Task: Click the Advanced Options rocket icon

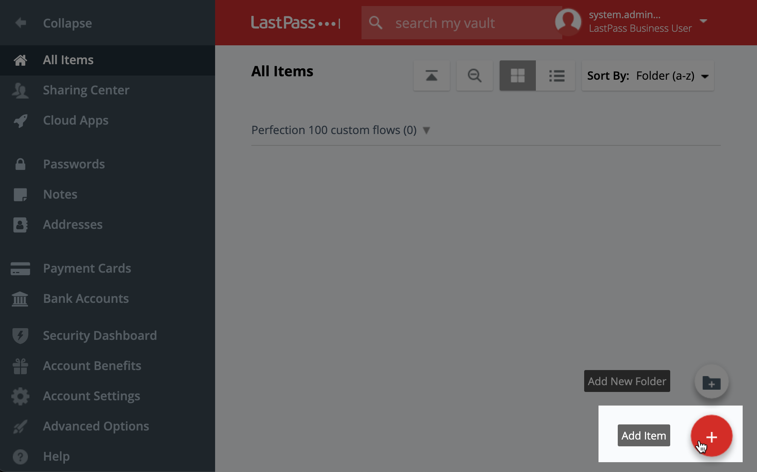Action: 20,427
